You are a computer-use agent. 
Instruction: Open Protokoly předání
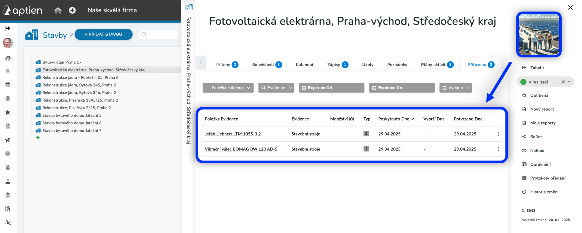click(544, 178)
